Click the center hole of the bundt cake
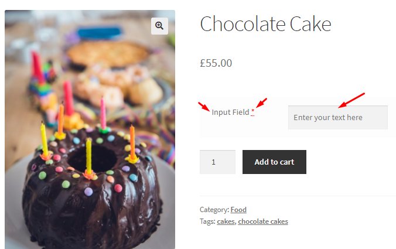This screenshot has width=396, height=249. pos(95,158)
